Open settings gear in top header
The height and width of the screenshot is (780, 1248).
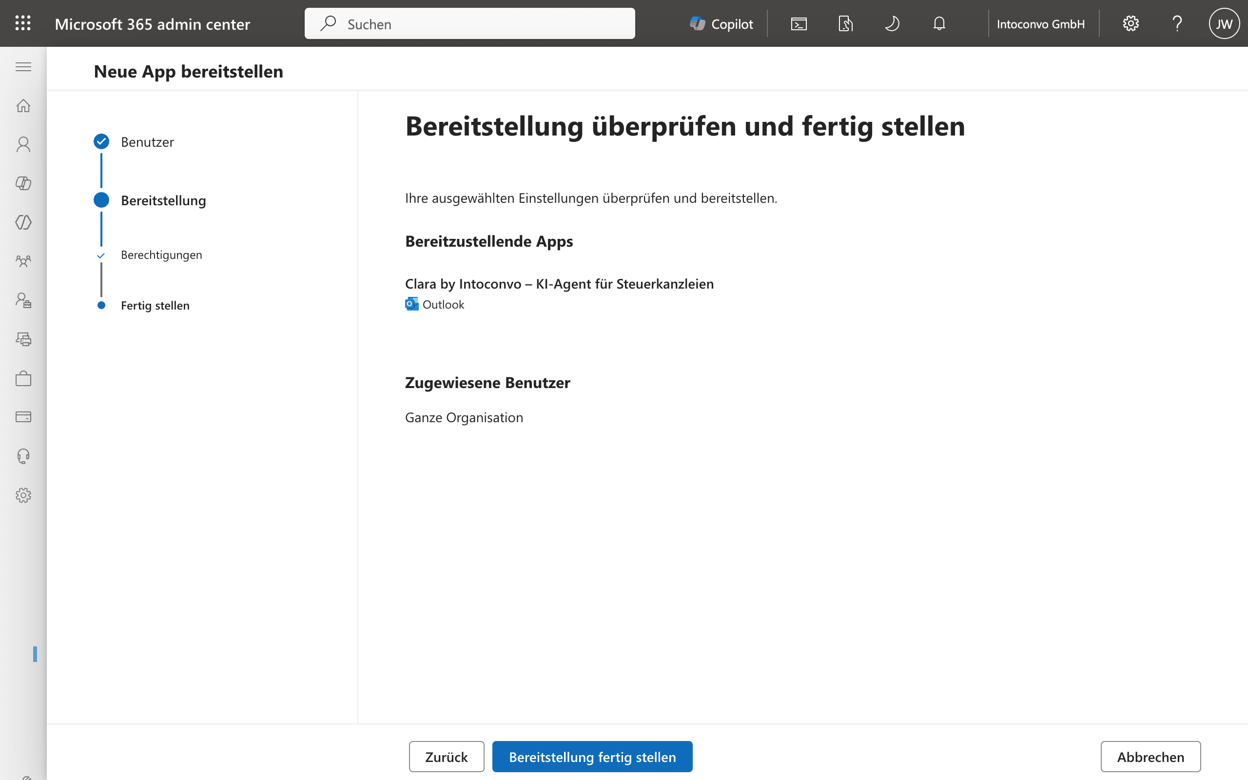coord(1131,24)
